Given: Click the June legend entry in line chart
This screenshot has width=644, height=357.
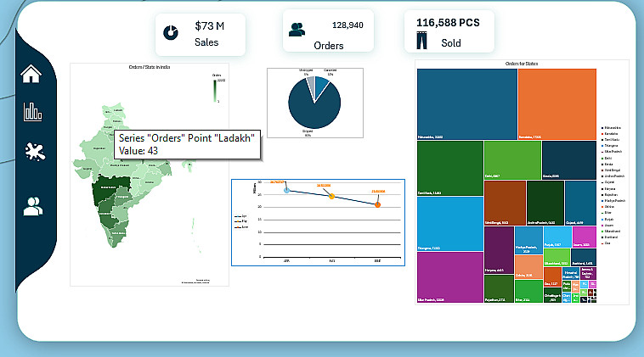Looking at the screenshot, I should [241, 227].
